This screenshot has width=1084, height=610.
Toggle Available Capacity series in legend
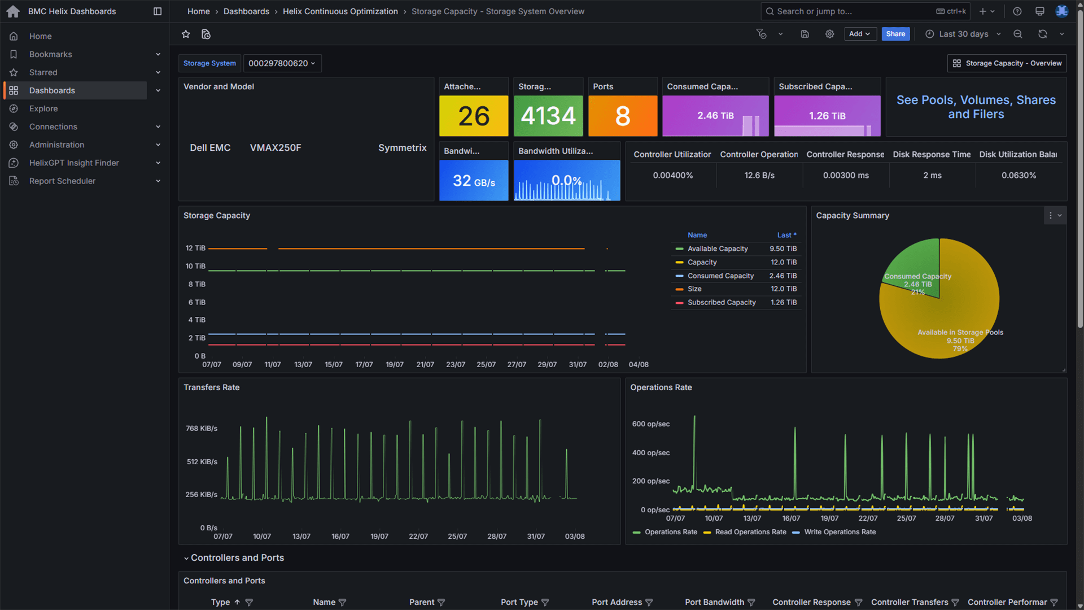717,249
